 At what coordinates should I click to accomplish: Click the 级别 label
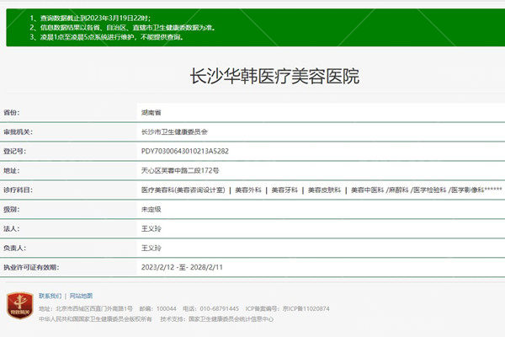pyautogui.click(x=12, y=209)
